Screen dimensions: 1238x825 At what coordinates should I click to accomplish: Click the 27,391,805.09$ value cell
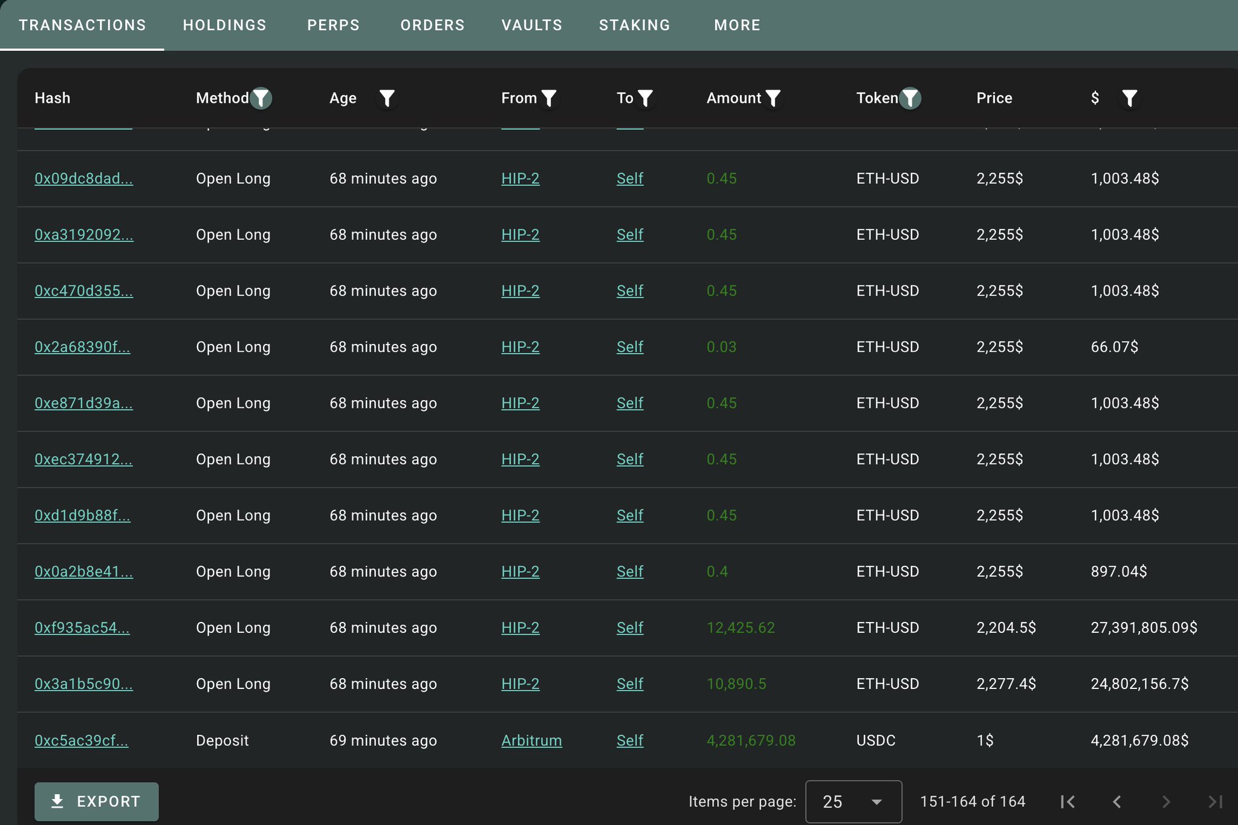[x=1144, y=628]
